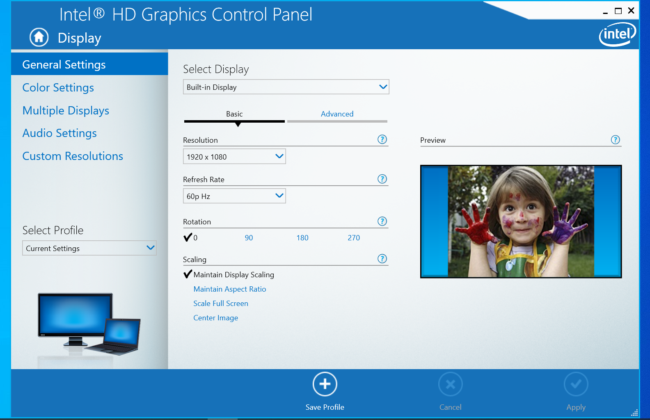Click the Display heading text
This screenshot has width=650, height=420.
tap(80, 38)
